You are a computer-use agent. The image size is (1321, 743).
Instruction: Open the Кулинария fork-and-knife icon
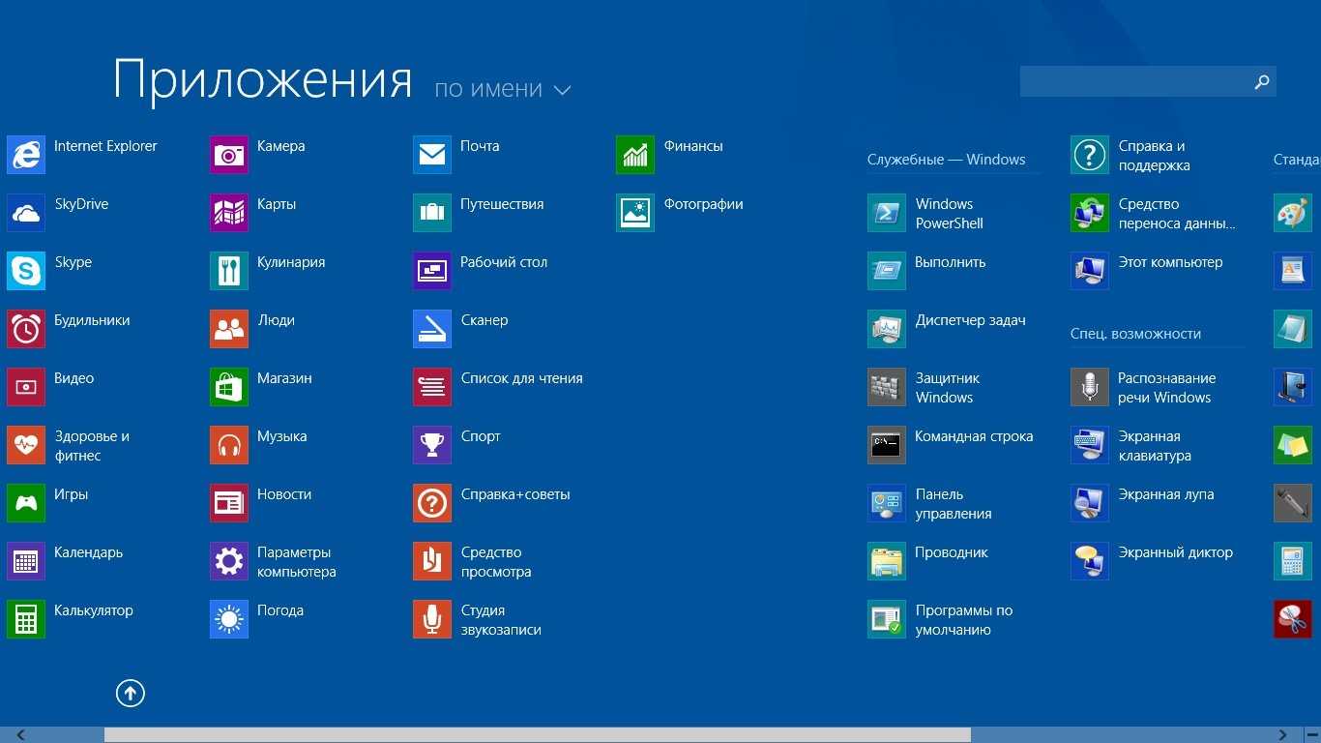click(229, 271)
